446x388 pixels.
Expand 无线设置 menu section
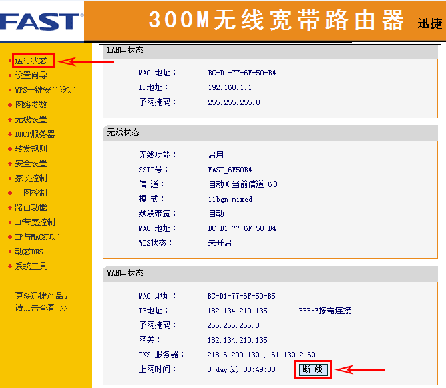click(31, 120)
